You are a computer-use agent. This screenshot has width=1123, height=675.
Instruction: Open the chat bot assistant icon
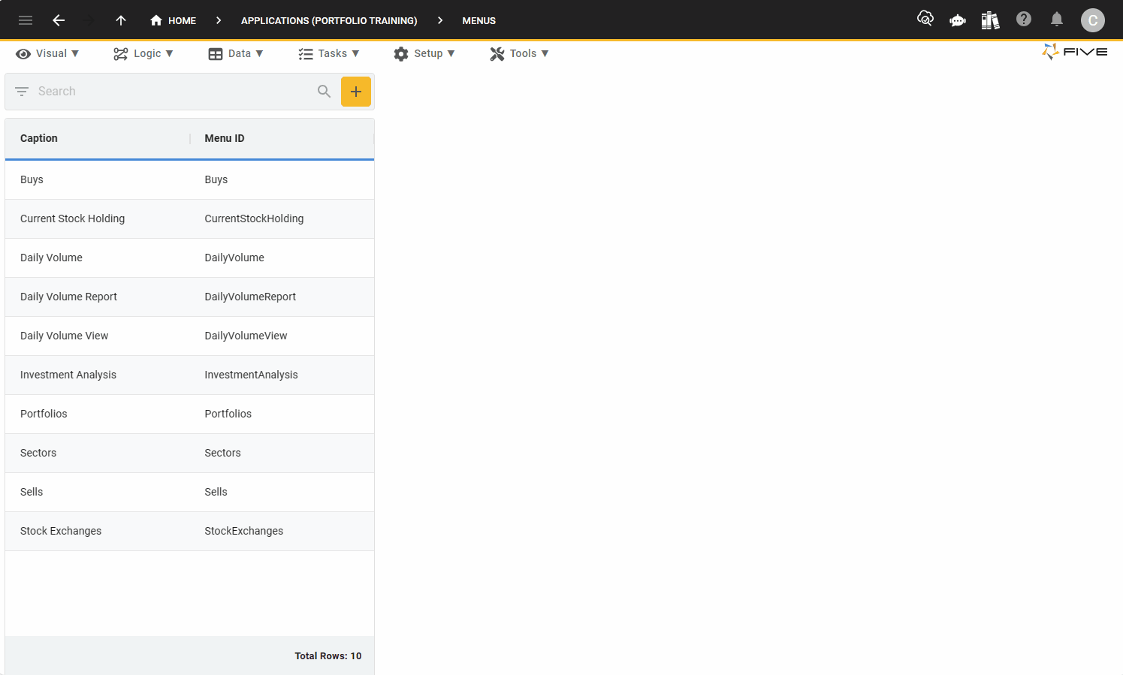(x=958, y=20)
